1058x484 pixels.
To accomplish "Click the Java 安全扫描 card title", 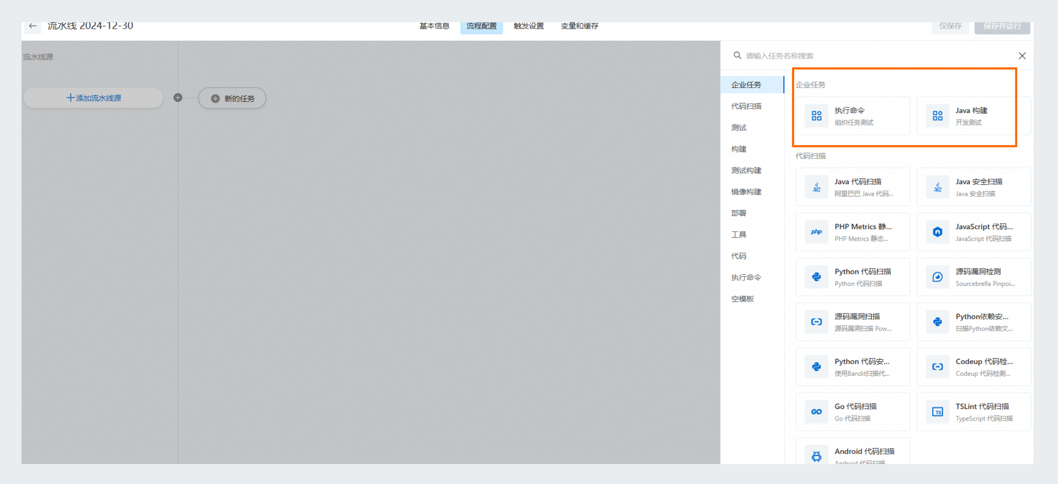I will [979, 181].
